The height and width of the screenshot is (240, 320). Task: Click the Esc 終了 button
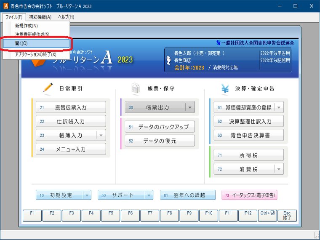point(287,216)
